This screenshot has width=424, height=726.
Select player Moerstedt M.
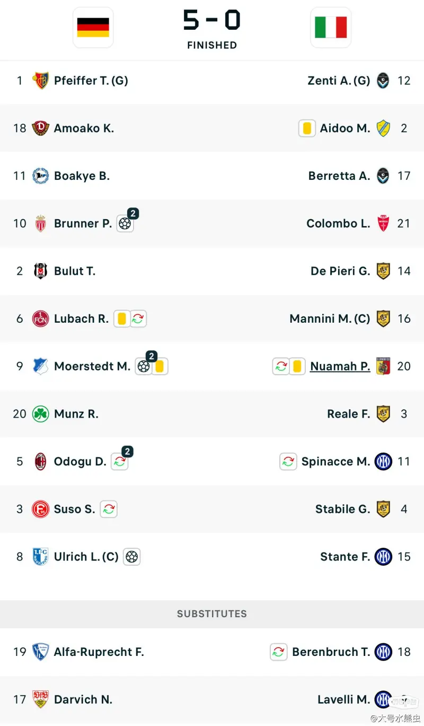point(92,366)
